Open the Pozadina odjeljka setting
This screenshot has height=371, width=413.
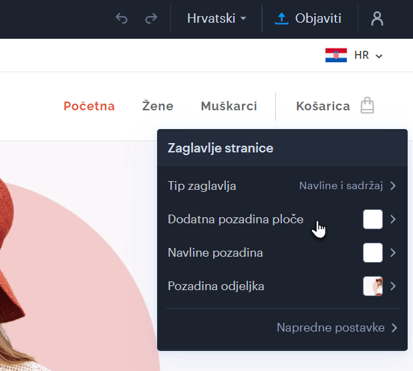[282, 286]
